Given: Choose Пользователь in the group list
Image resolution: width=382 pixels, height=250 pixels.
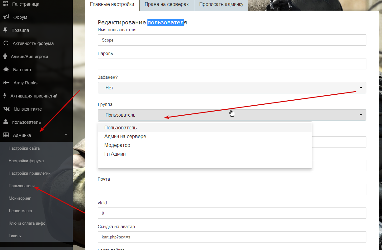Looking at the screenshot, I should pos(205,127).
